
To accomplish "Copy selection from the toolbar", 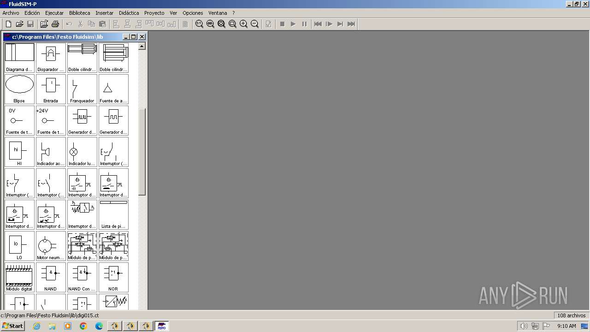I will [x=91, y=24].
